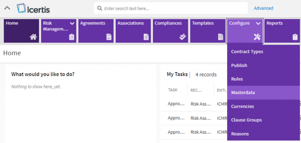Click Risk Management clipboard list icon
Image resolution: width=301 pixels, height=143 pixels.
(x=72, y=37)
